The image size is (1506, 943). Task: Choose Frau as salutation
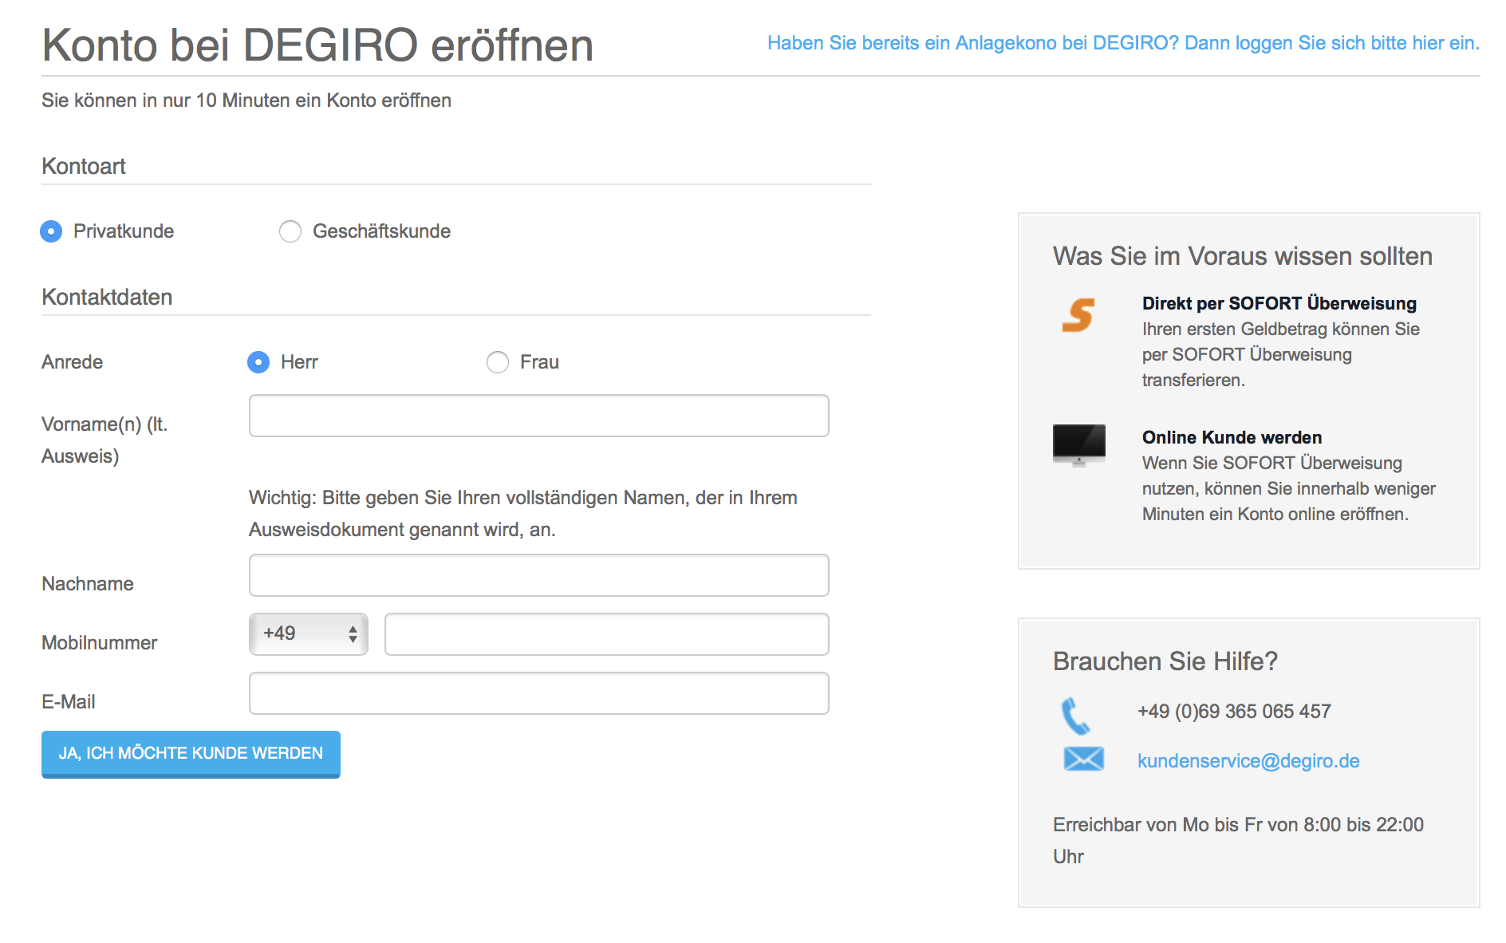tap(498, 362)
